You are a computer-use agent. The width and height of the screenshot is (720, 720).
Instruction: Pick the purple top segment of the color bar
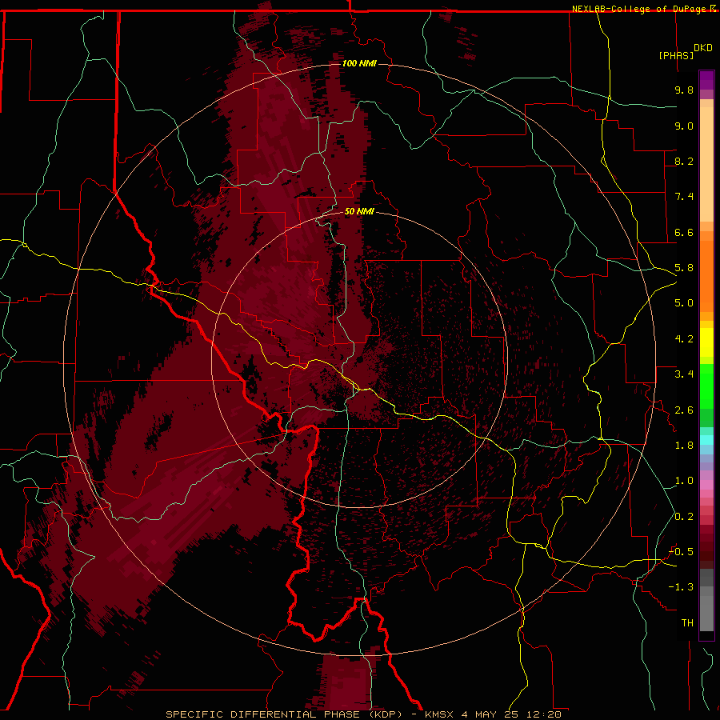(x=706, y=80)
